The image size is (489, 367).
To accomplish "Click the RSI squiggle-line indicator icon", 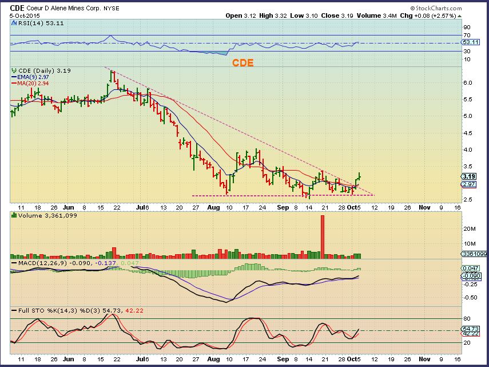I will [14, 23].
